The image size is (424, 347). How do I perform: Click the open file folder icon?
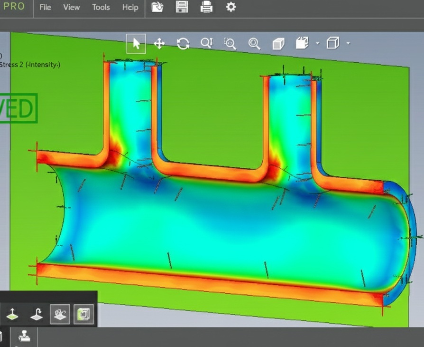coord(157,7)
